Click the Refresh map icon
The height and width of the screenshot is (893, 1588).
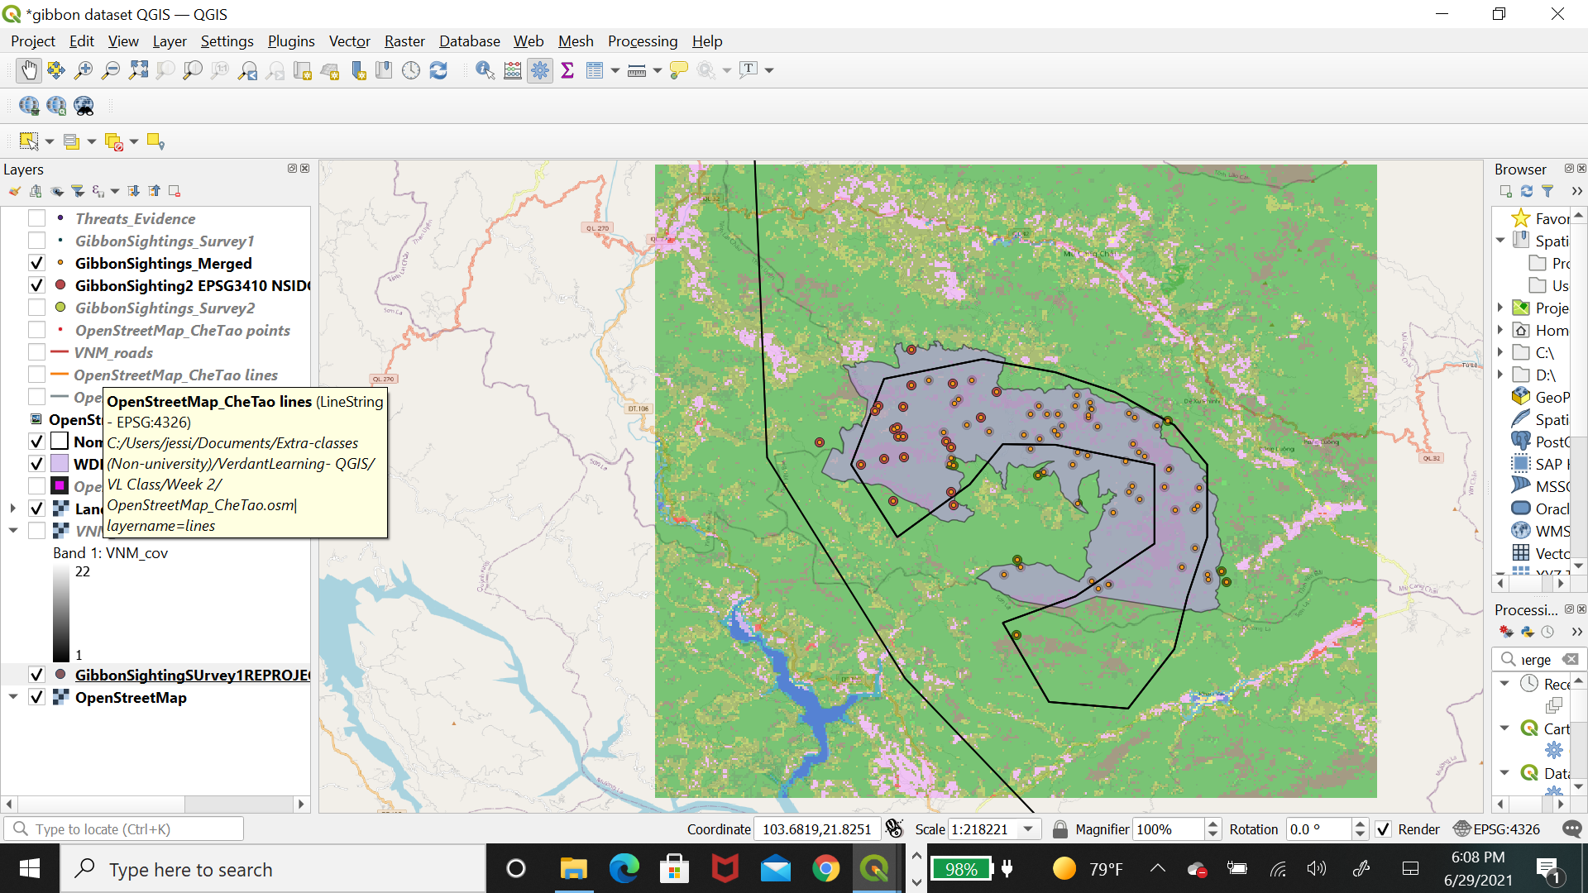(x=438, y=70)
